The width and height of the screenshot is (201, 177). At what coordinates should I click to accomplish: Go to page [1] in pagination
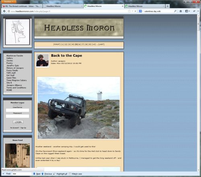pos(62,44)
